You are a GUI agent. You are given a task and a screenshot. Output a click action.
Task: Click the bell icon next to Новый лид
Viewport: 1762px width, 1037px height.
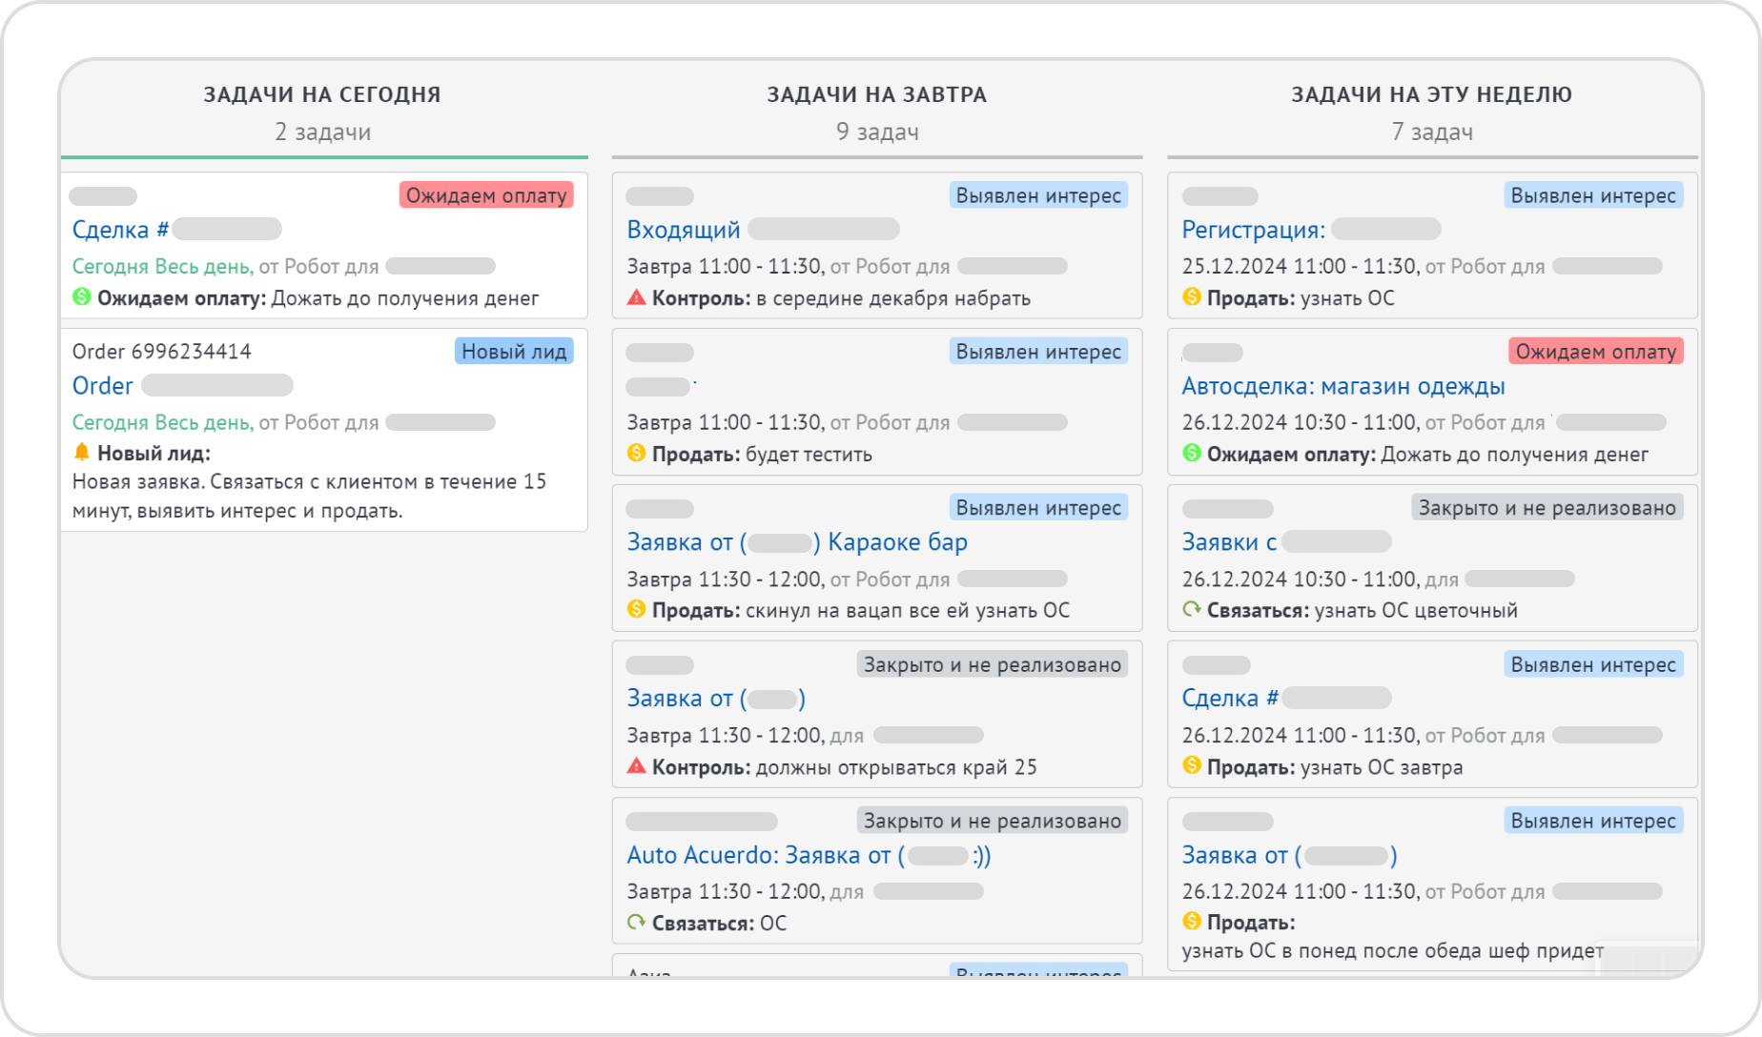point(84,454)
